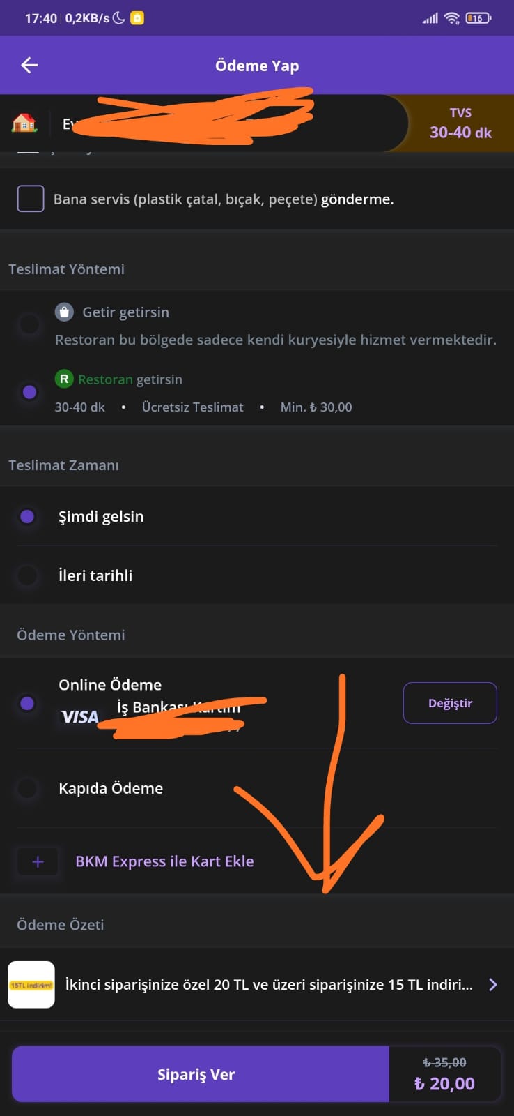Select 'Kapıda Ödeme' payment option
Screen dimensions: 514x1116
point(27,789)
